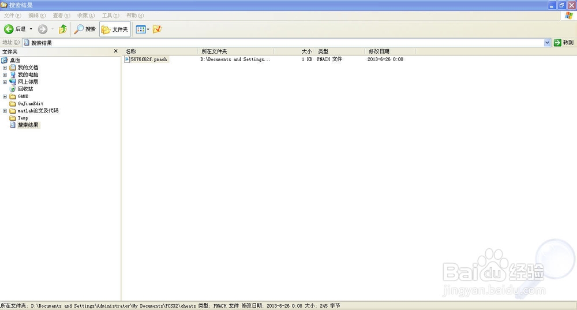Click the 桌面 desktop icon in tree
This screenshot has height=310, width=577.
(5, 60)
